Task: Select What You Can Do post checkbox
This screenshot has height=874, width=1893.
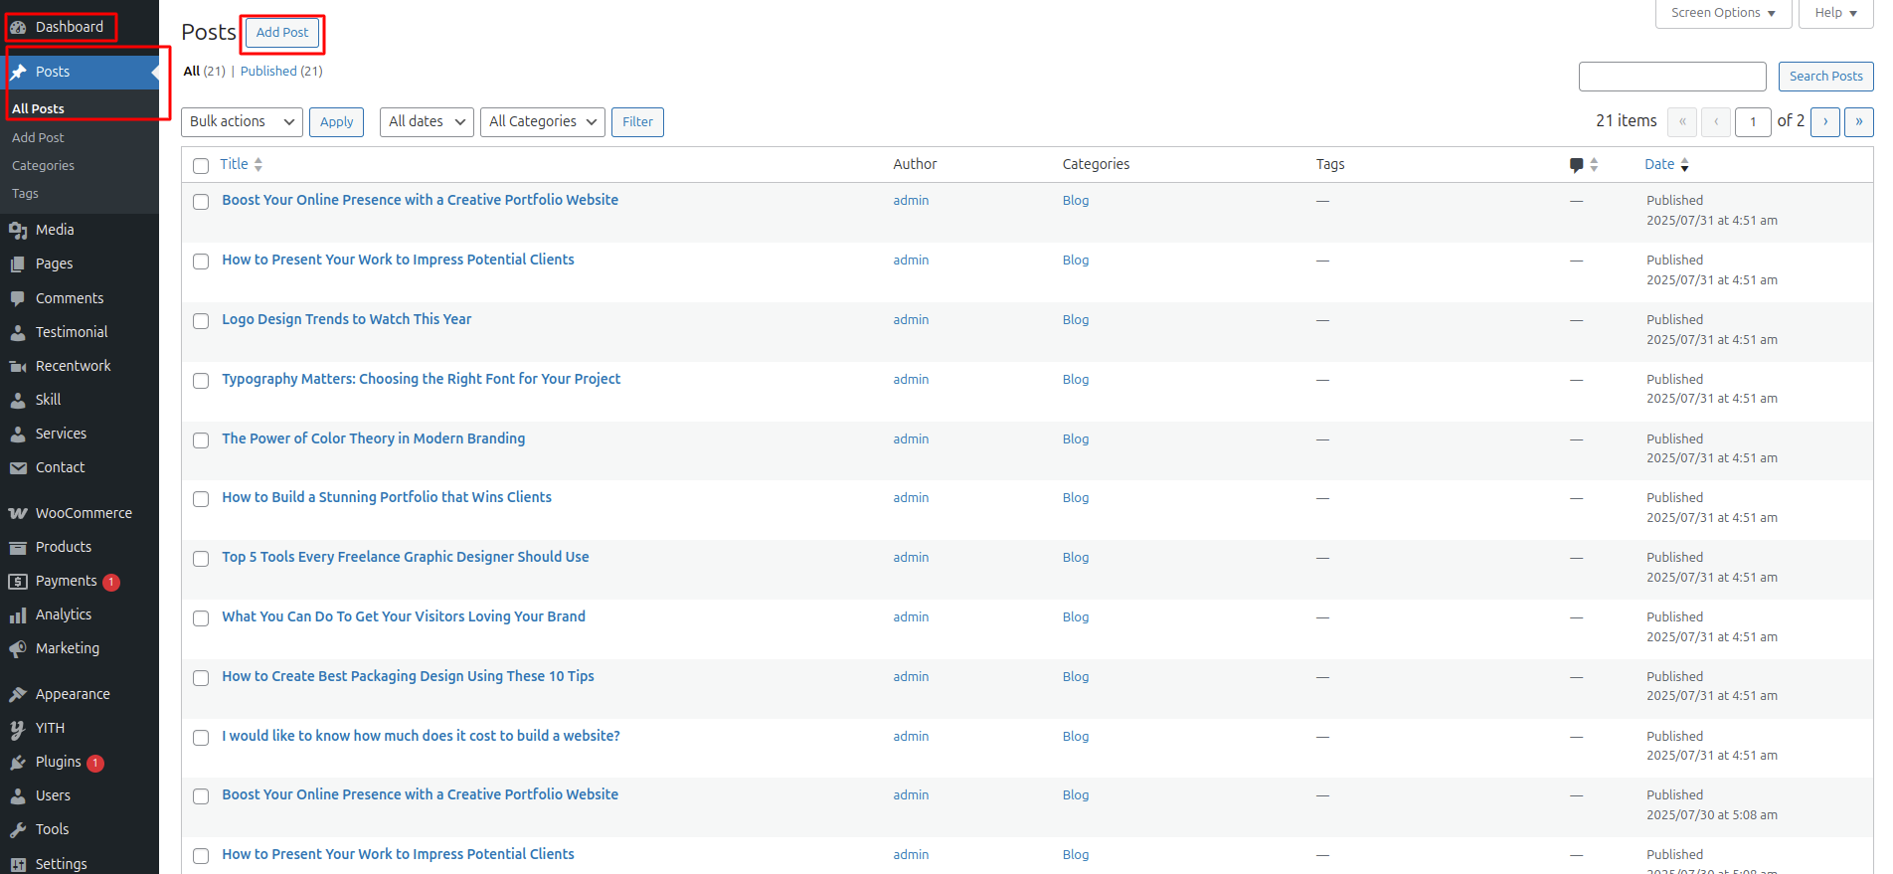Action: pos(201,618)
